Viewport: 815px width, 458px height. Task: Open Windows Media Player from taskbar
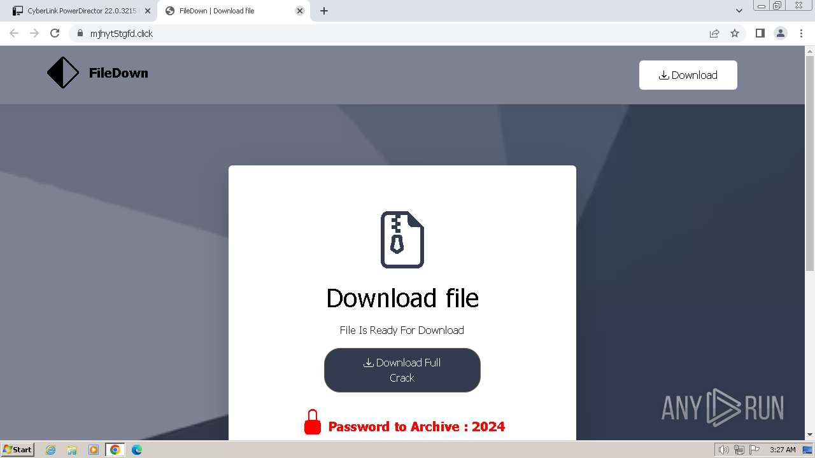click(x=94, y=450)
